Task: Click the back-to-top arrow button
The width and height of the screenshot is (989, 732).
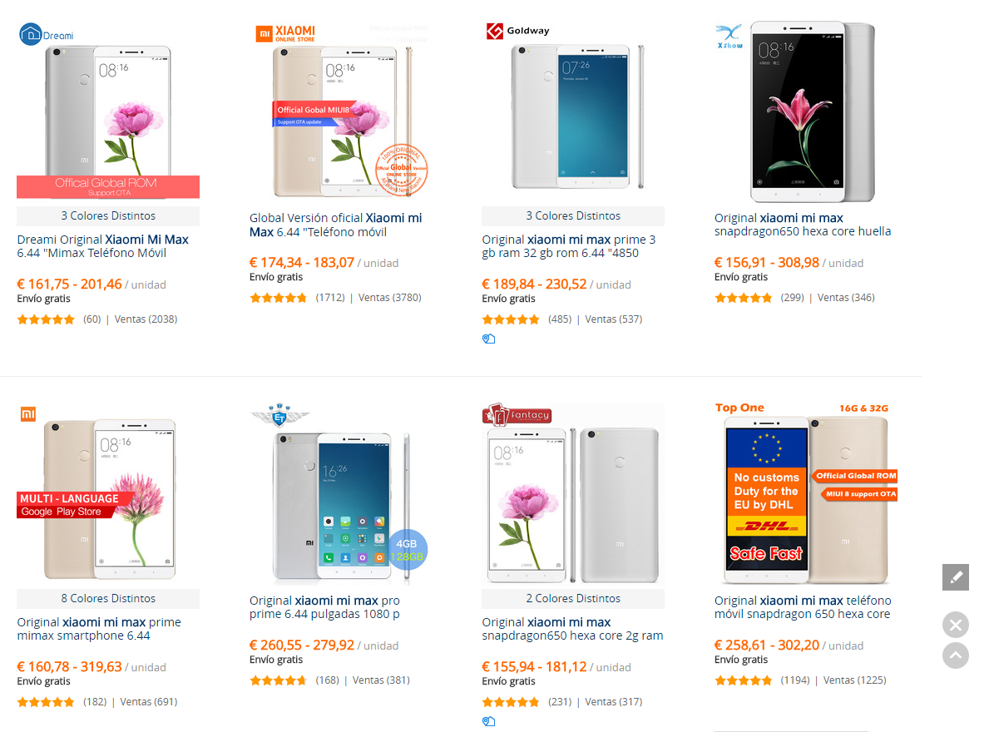Action: (x=956, y=655)
